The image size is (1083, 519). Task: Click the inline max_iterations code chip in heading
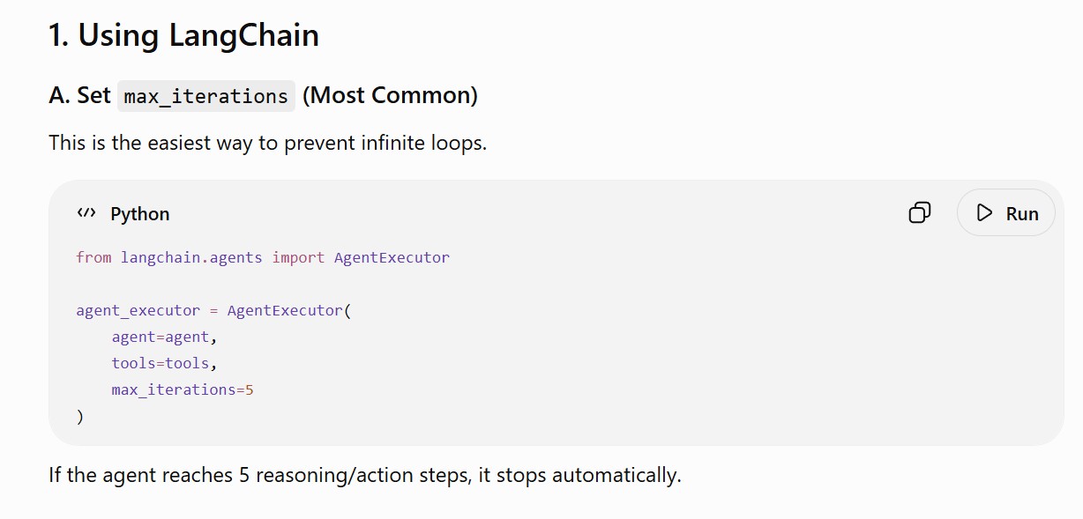(206, 96)
